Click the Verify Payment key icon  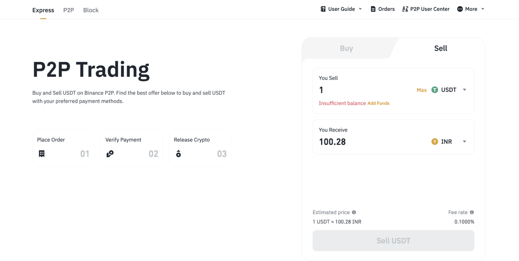tap(110, 153)
